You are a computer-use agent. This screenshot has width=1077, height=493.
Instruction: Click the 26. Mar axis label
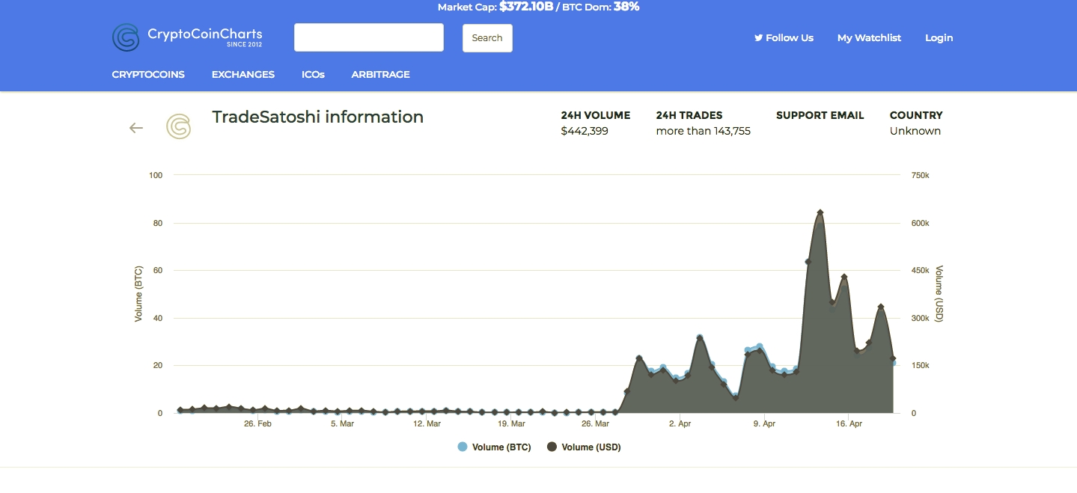(x=596, y=423)
